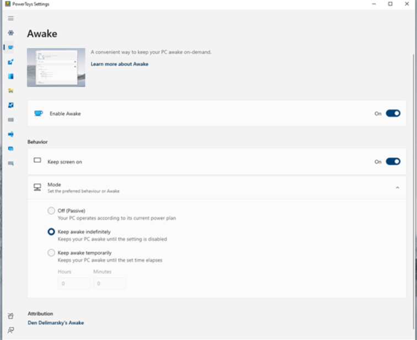Click 'Your PC operates according to its current power plan'
Viewport: 417px width, 340px height.
click(x=117, y=218)
